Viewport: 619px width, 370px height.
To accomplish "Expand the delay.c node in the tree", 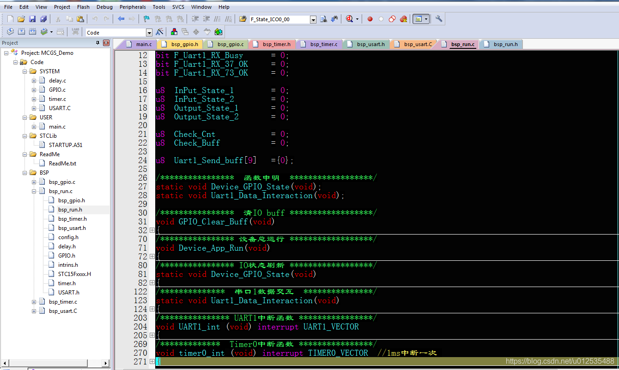I will pyautogui.click(x=34, y=81).
